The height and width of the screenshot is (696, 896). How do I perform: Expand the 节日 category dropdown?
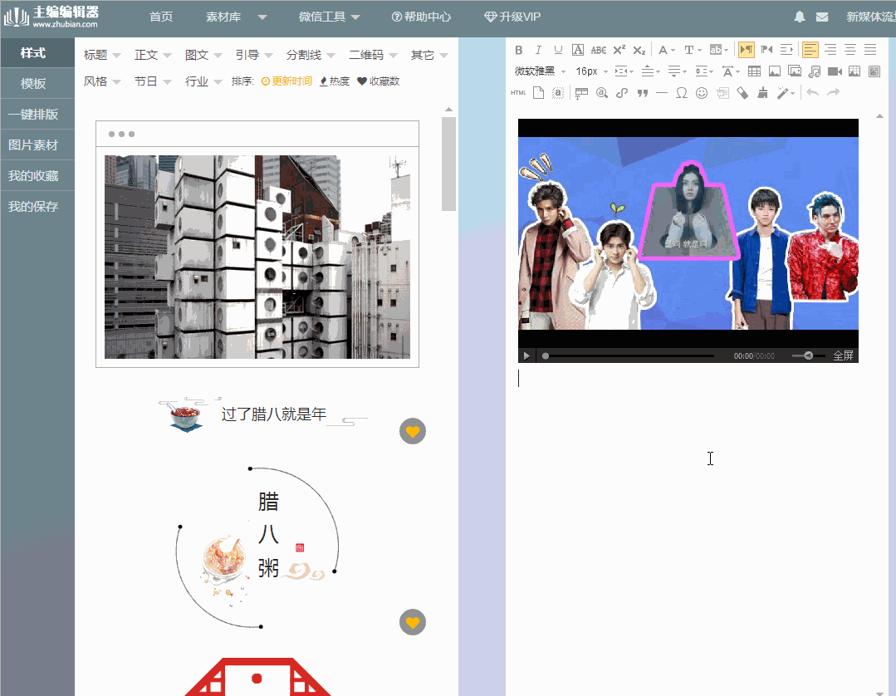coord(154,81)
